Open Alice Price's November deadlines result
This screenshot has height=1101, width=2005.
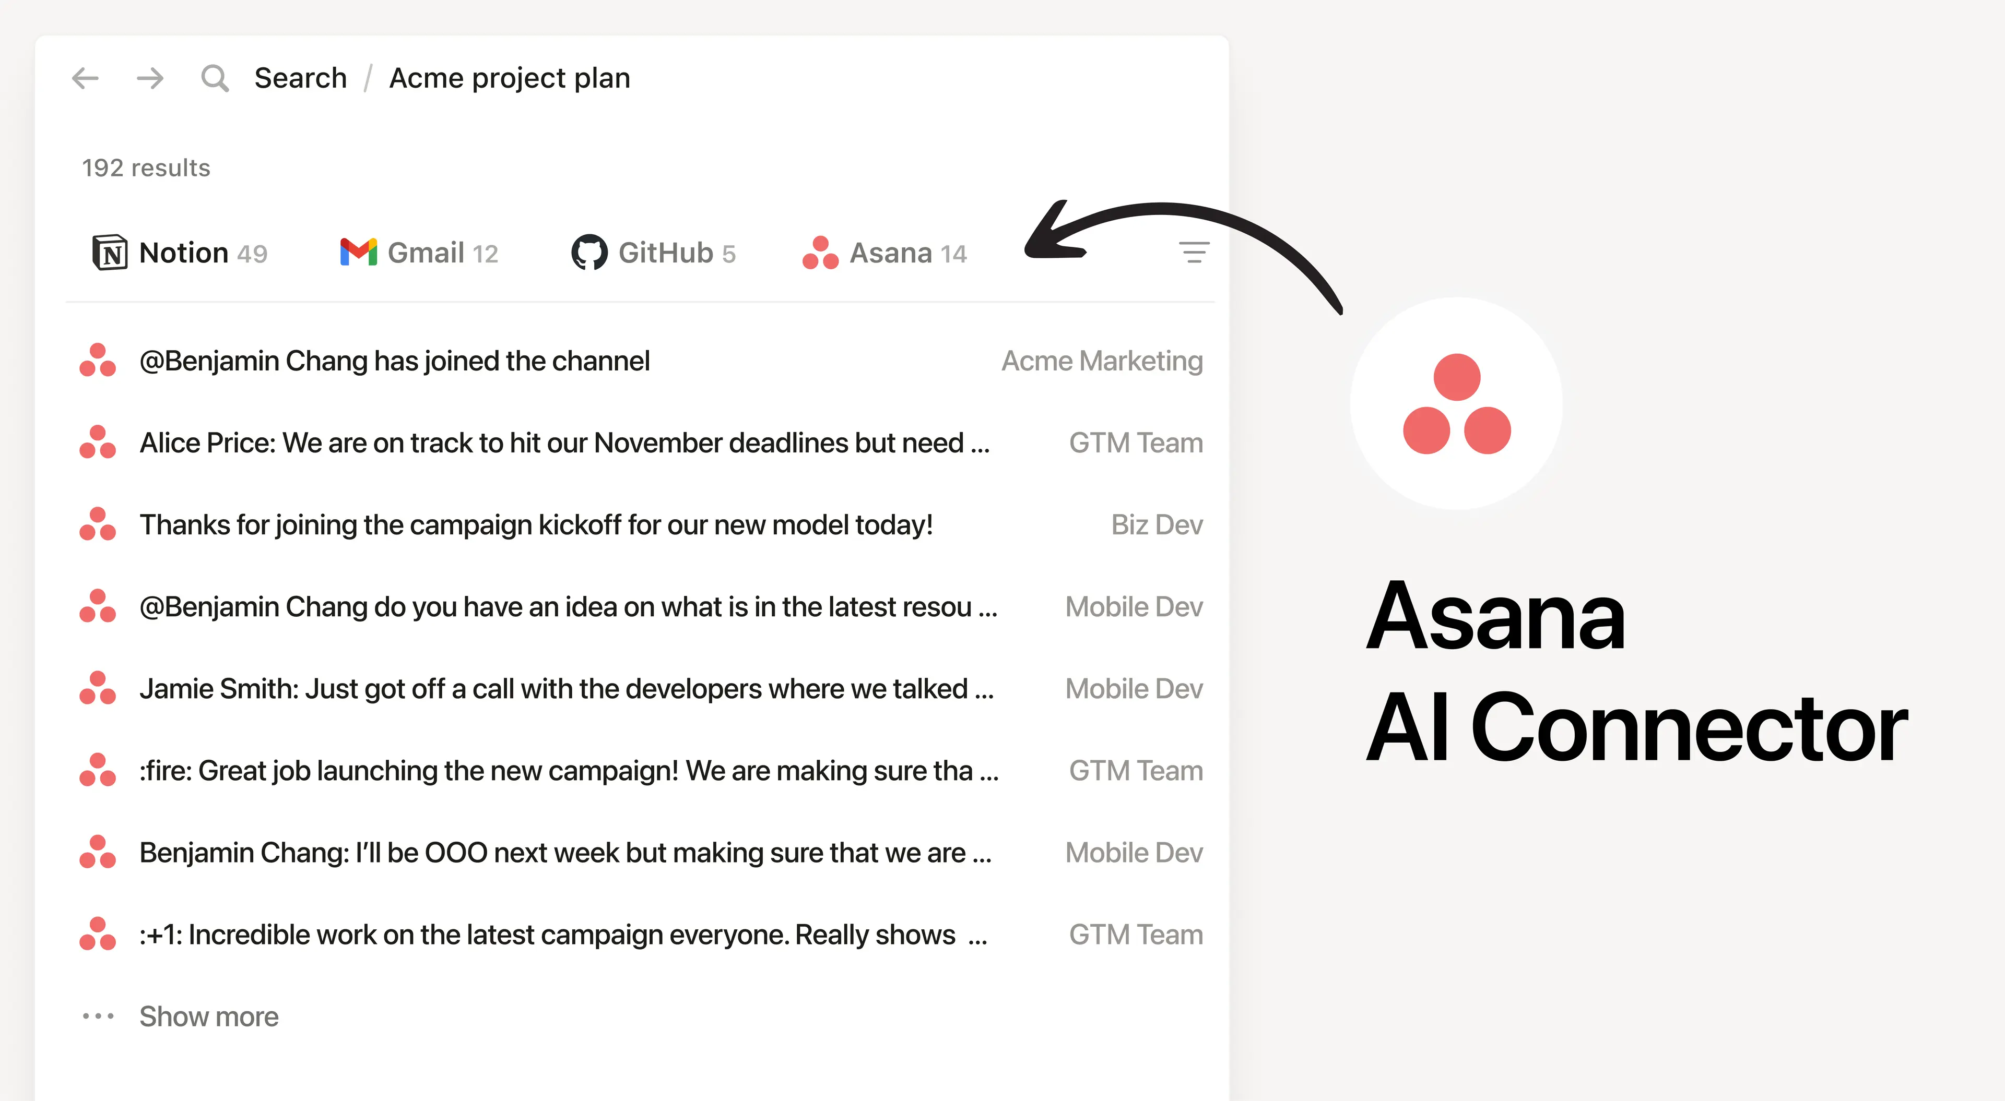tap(564, 442)
